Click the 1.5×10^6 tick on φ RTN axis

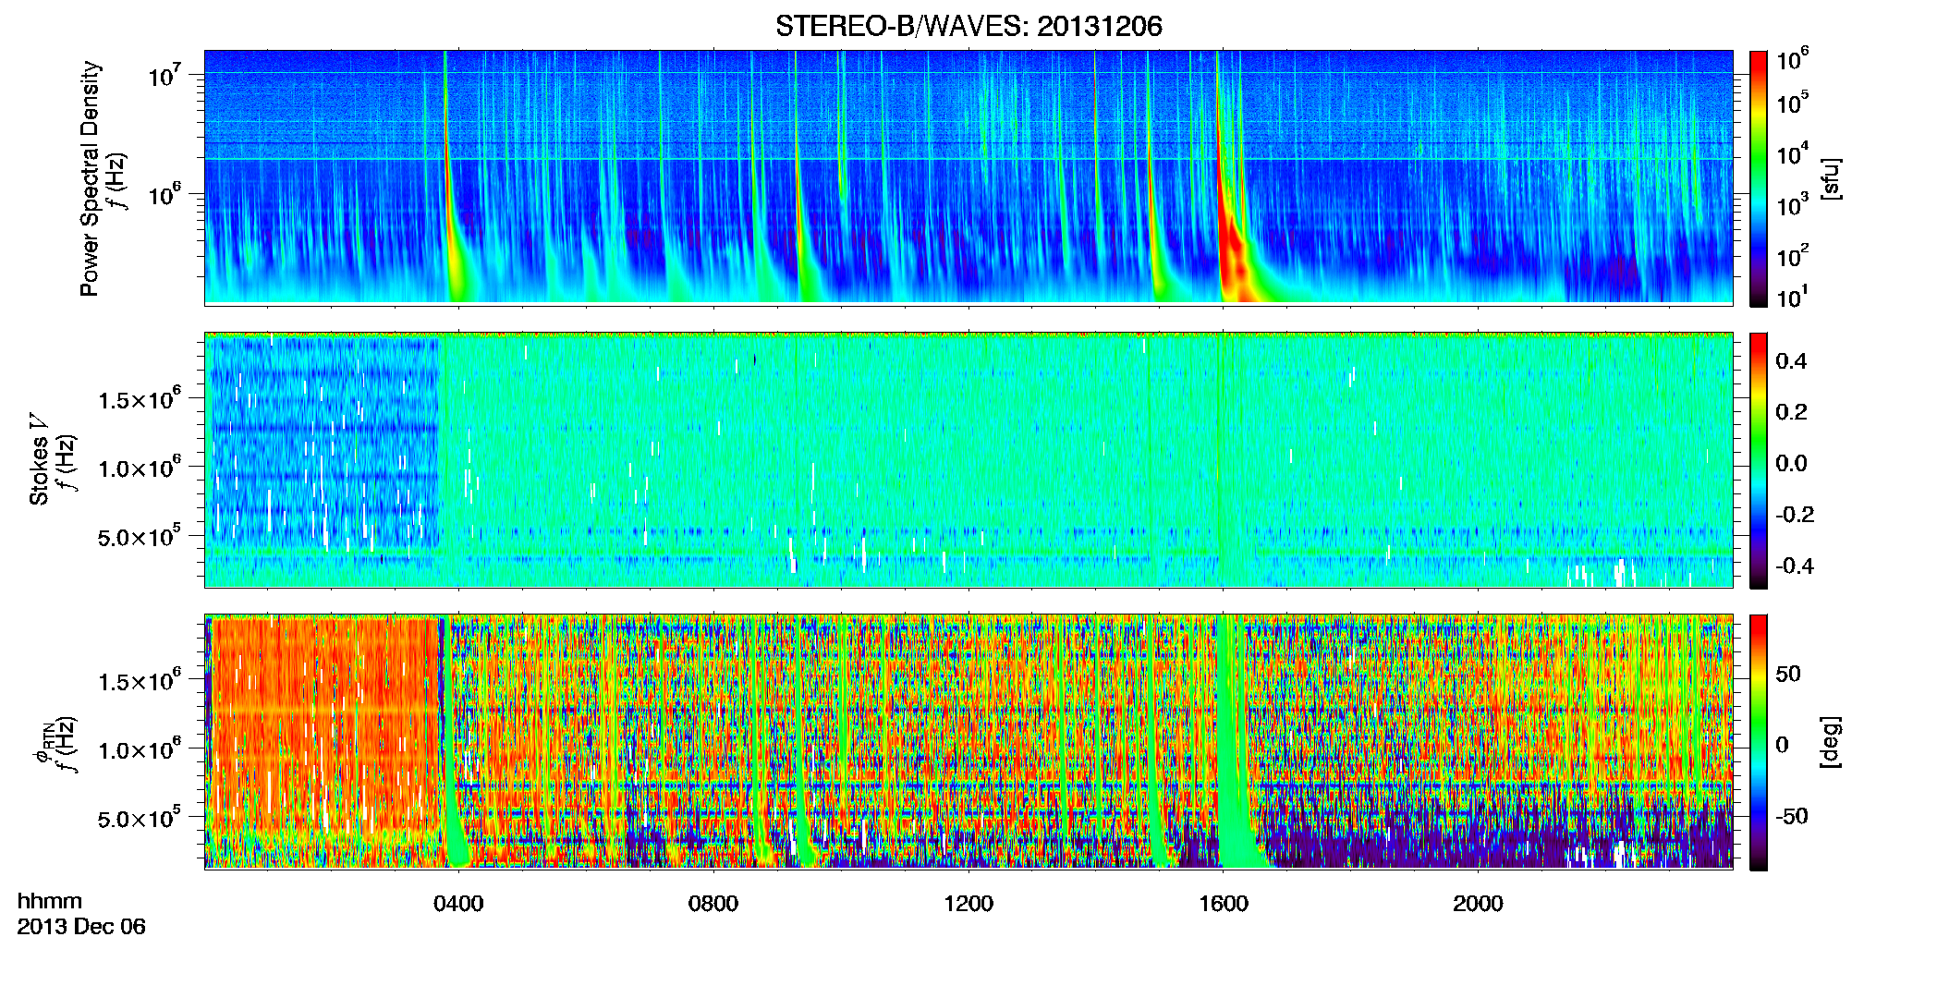[x=140, y=681]
